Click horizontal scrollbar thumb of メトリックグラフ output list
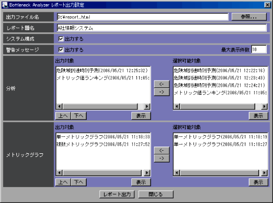 (x=102, y=173)
